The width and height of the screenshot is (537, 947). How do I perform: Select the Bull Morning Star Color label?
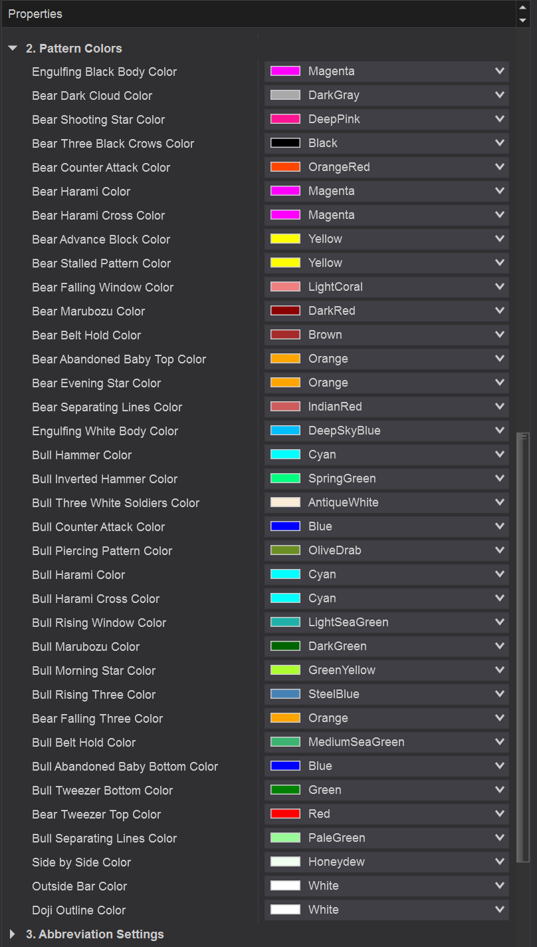tap(94, 671)
